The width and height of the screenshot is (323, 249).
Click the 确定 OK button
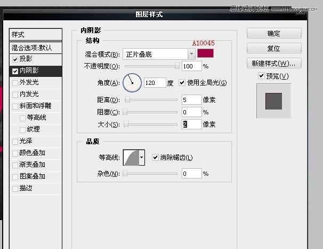(274, 33)
